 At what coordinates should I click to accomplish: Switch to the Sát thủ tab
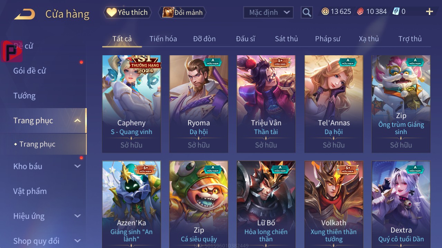286,39
